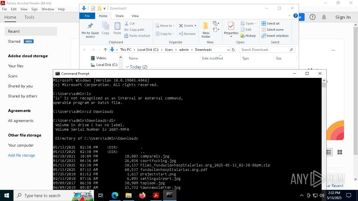Switch to the View ribbon tab
The image size is (358, 201).
click(x=135, y=16)
